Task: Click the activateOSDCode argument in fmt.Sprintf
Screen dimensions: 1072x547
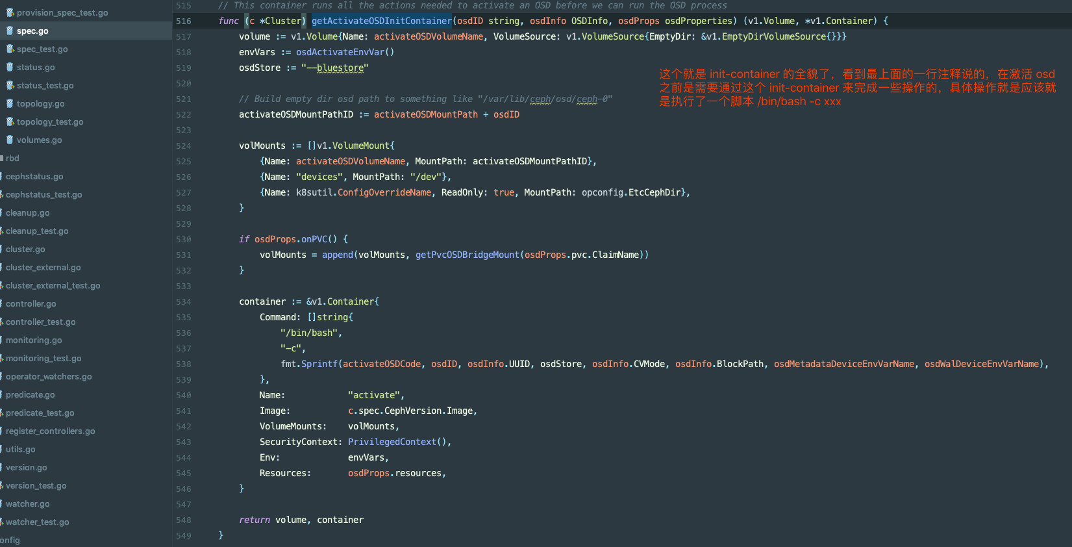Action: coord(382,364)
